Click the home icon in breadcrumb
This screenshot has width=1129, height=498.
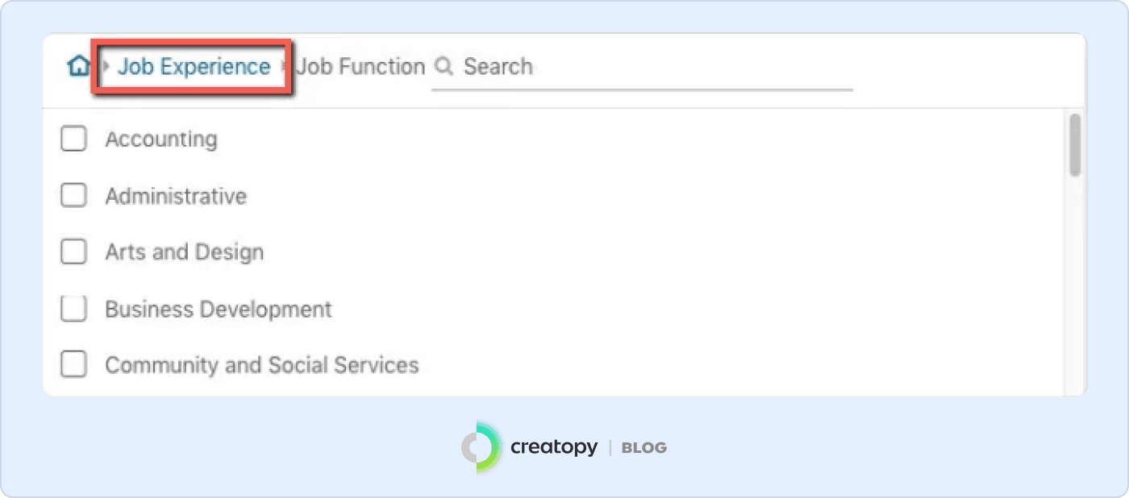coord(78,66)
